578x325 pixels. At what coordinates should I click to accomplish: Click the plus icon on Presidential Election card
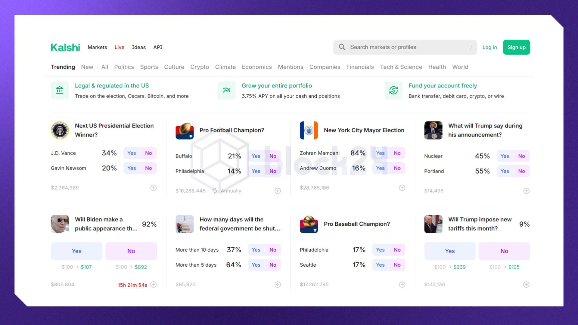(x=154, y=188)
